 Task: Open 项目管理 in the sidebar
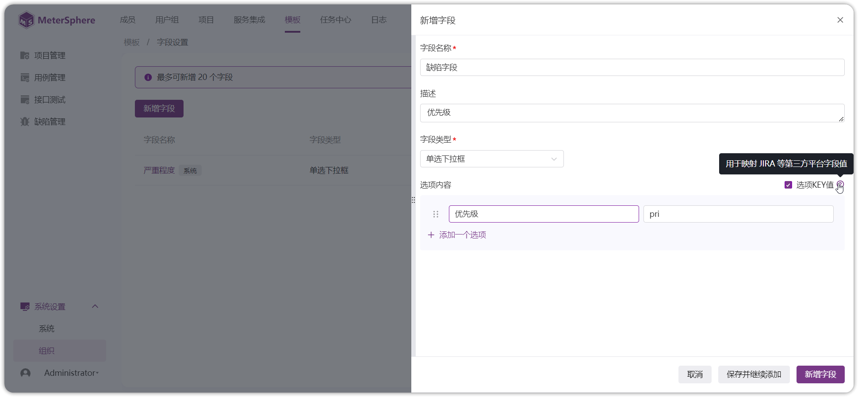click(x=43, y=55)
